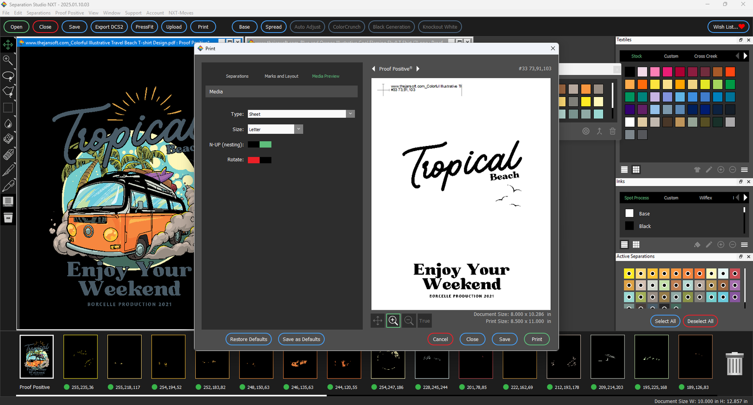Screen dimensions: 753x405
Task: Click Wish List button with heart
Action: click(729, 27)
